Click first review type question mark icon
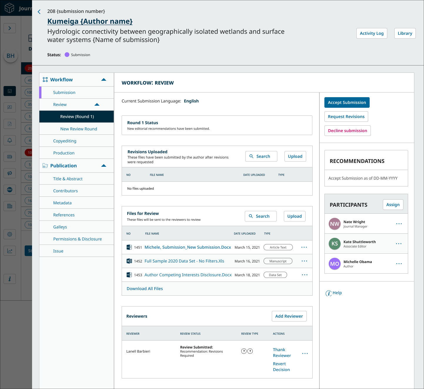Screen dimensions: 424x389 (244, 351)
